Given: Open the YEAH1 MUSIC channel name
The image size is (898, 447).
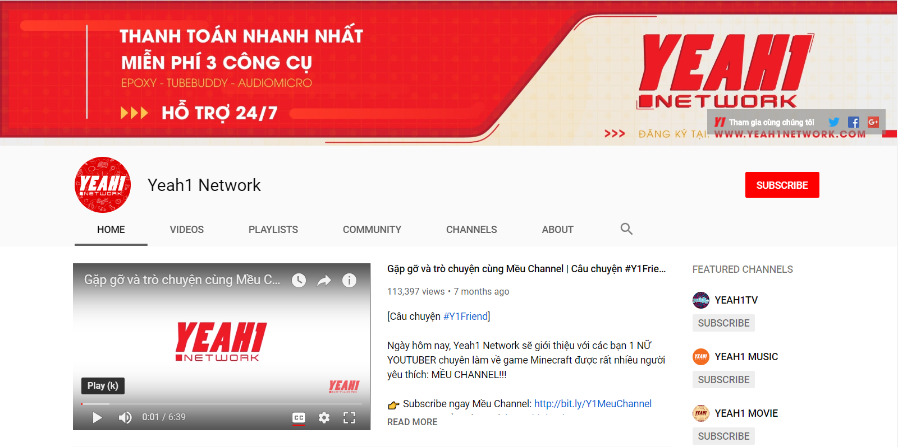Looking at the screenshot, I should (746, 357).
